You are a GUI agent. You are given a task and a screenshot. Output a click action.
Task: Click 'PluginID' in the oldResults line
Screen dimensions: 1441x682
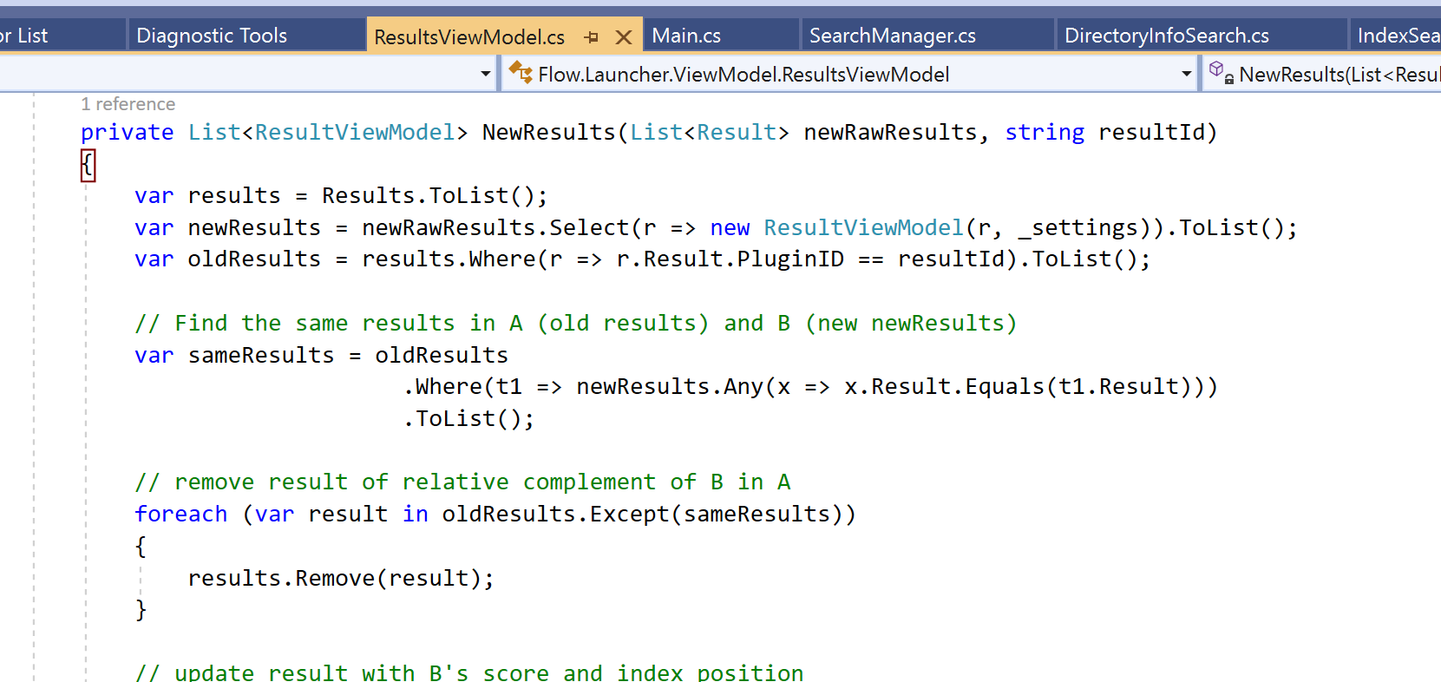tap(790, 259)
